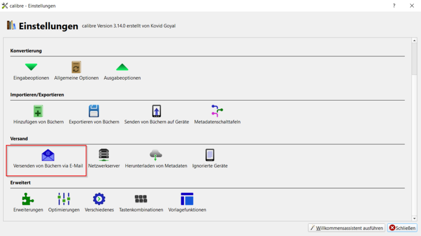This screenshot has width=421, height=236.
Task: Open Eingabeoptionen conversion settings
Action: click(31, 72)
